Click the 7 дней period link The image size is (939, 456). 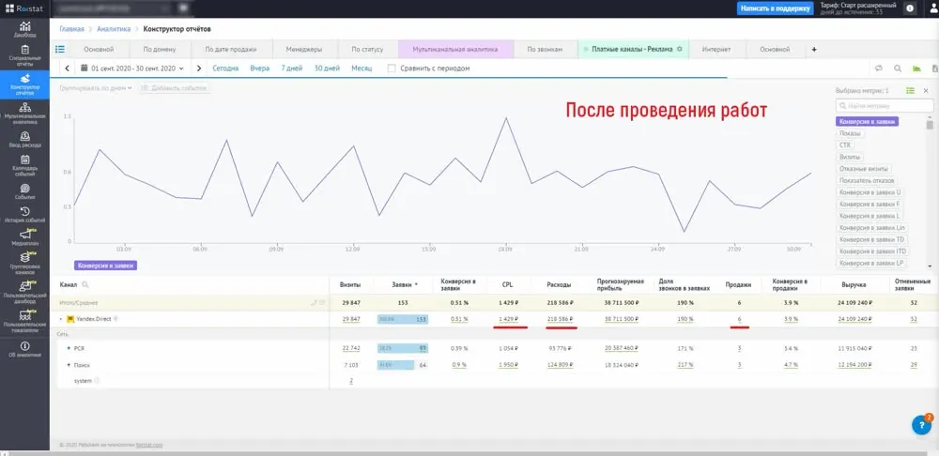[x=292, y=68]
